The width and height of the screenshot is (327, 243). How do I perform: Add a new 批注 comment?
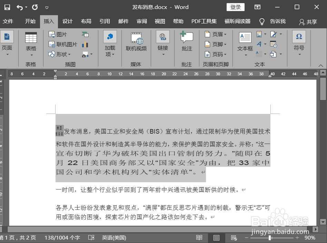[x=187, y=41]
